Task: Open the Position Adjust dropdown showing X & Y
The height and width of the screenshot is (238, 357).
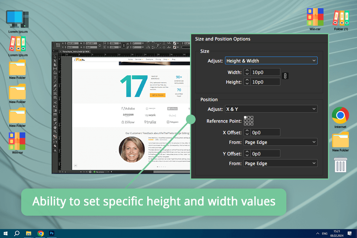Action: click(x=271, y=109)
